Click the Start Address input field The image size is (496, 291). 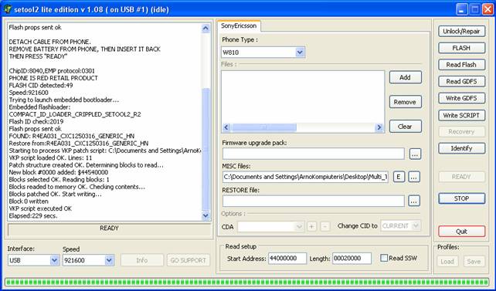point(287,258)
